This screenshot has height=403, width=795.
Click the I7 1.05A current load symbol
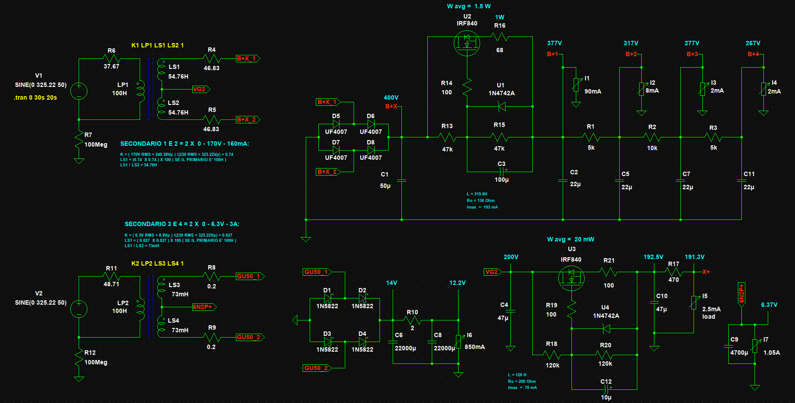pos(755,346)
